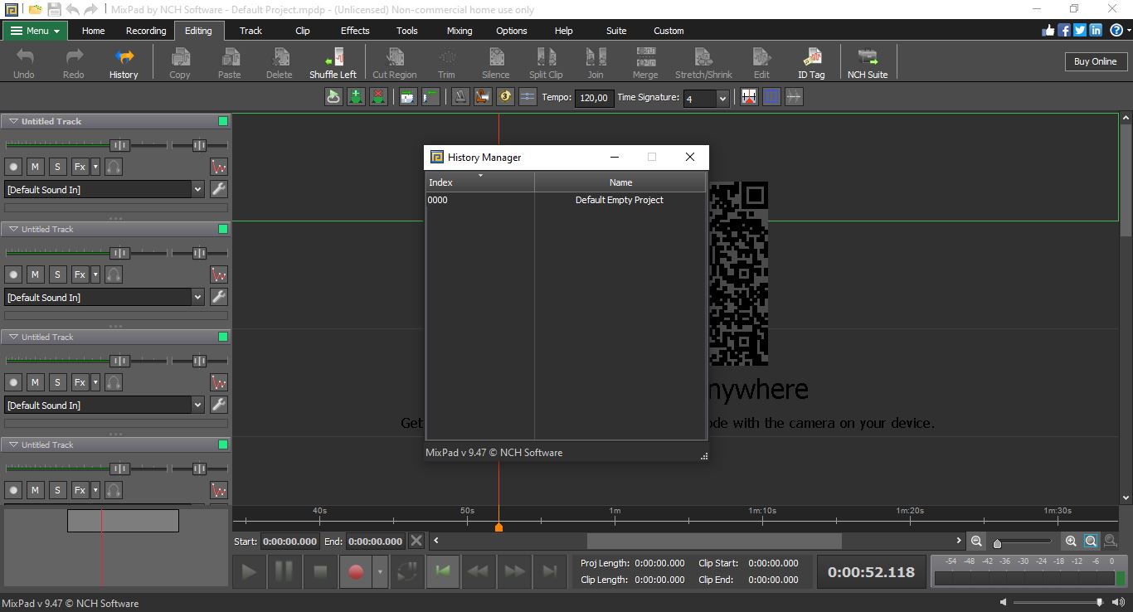1133x612 pixels.
Task: Click the Redo icon in ribbon
Action: [x=74, y=64]
